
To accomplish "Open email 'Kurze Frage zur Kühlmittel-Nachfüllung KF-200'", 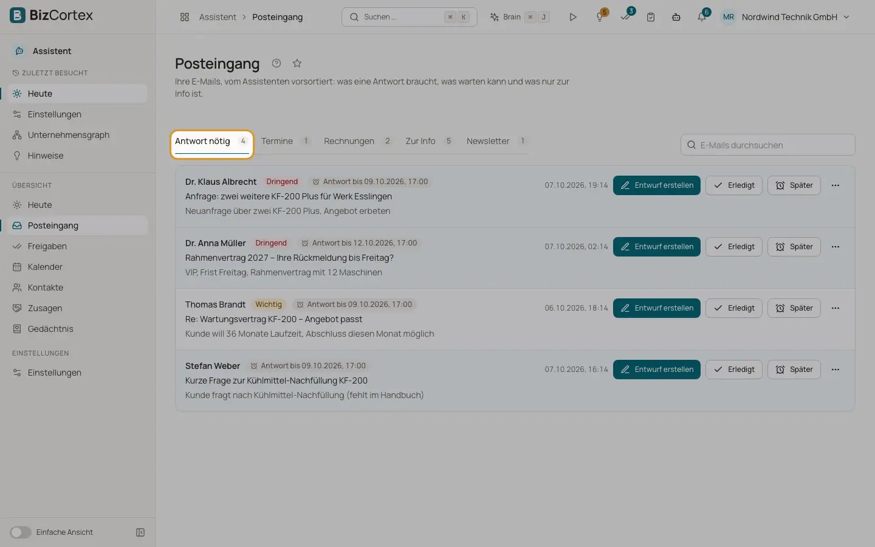I will click(276, 380).
